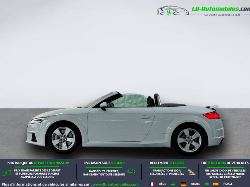
Task: Click the green delivery truck icon
Action: [x=131, y=171]
